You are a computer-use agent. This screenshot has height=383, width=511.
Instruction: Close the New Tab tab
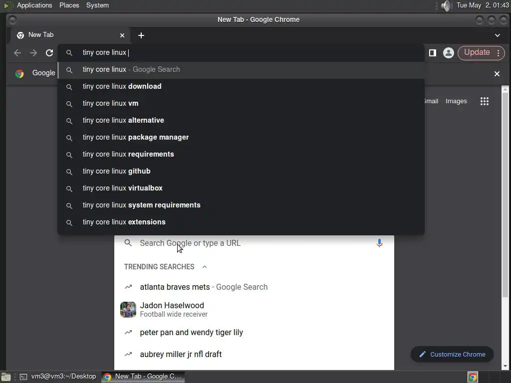[122, 35]
